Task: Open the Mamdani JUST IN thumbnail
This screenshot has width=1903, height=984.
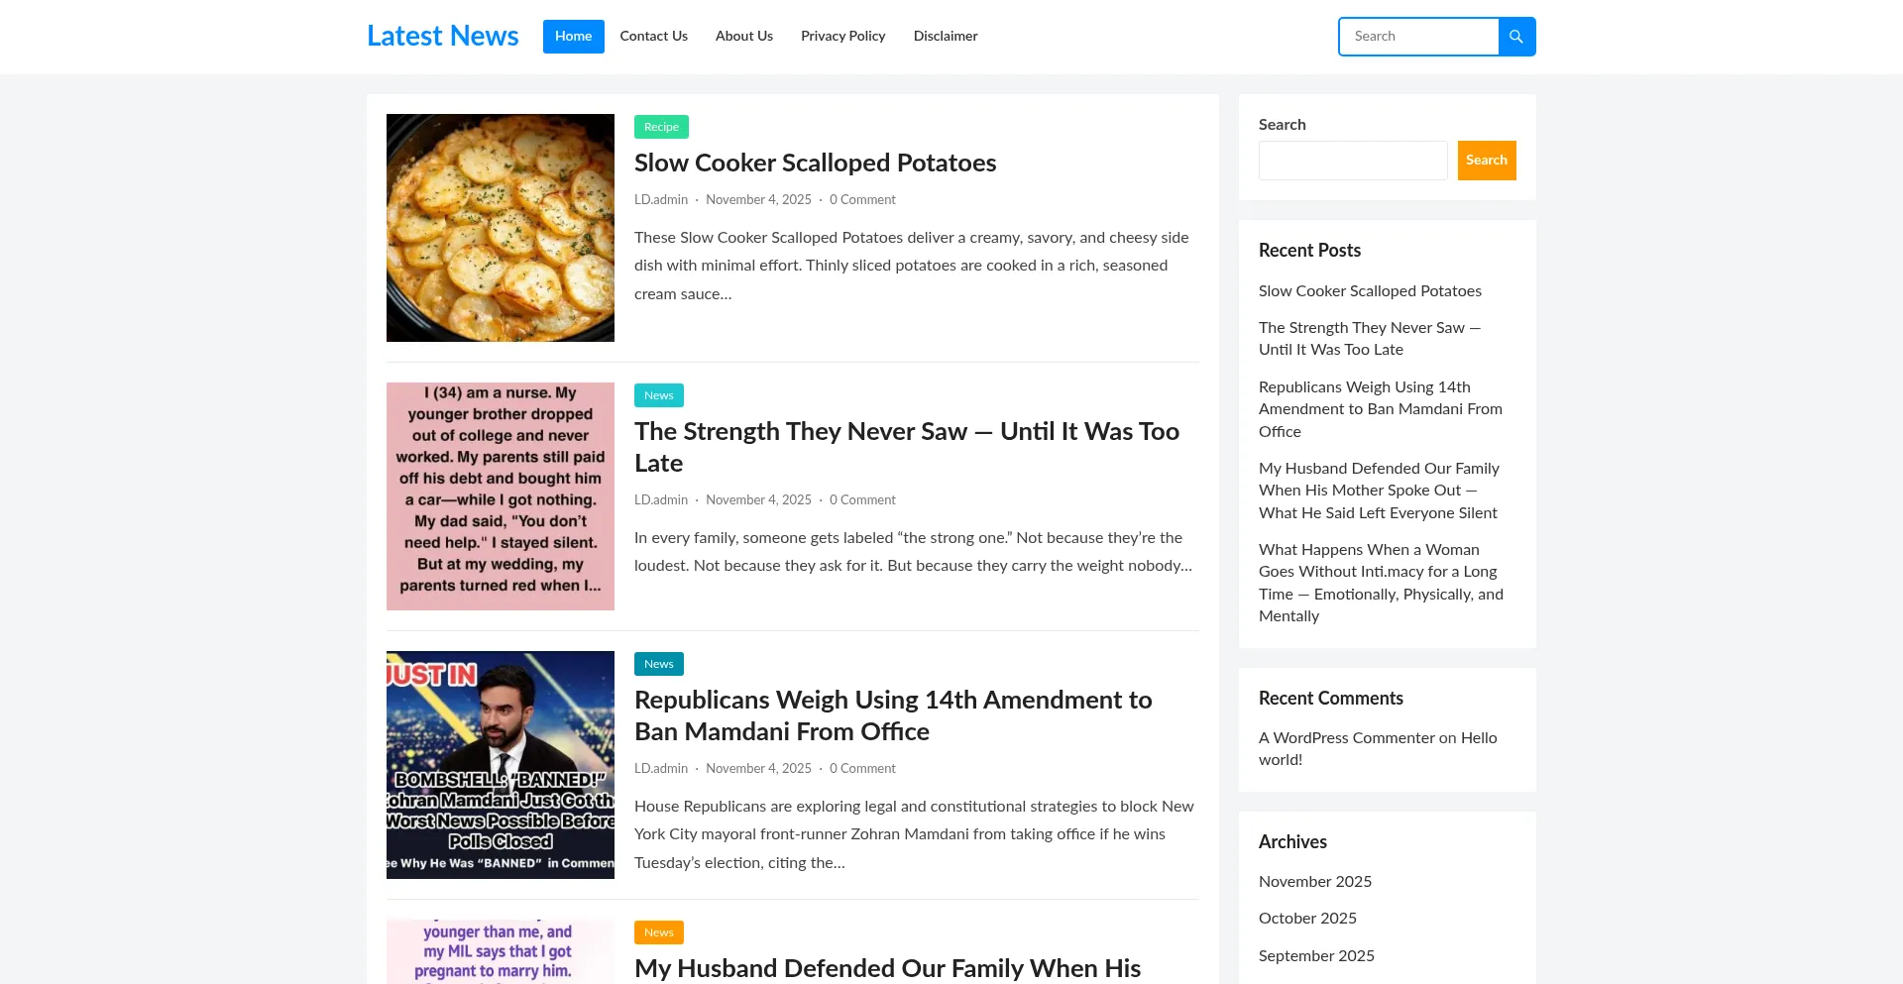Action: 501,765
